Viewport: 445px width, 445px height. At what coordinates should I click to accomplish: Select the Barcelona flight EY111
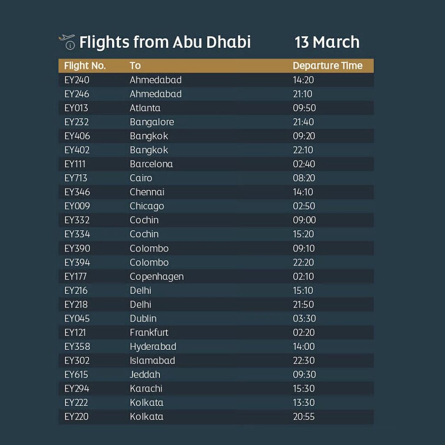click(75, 164)
